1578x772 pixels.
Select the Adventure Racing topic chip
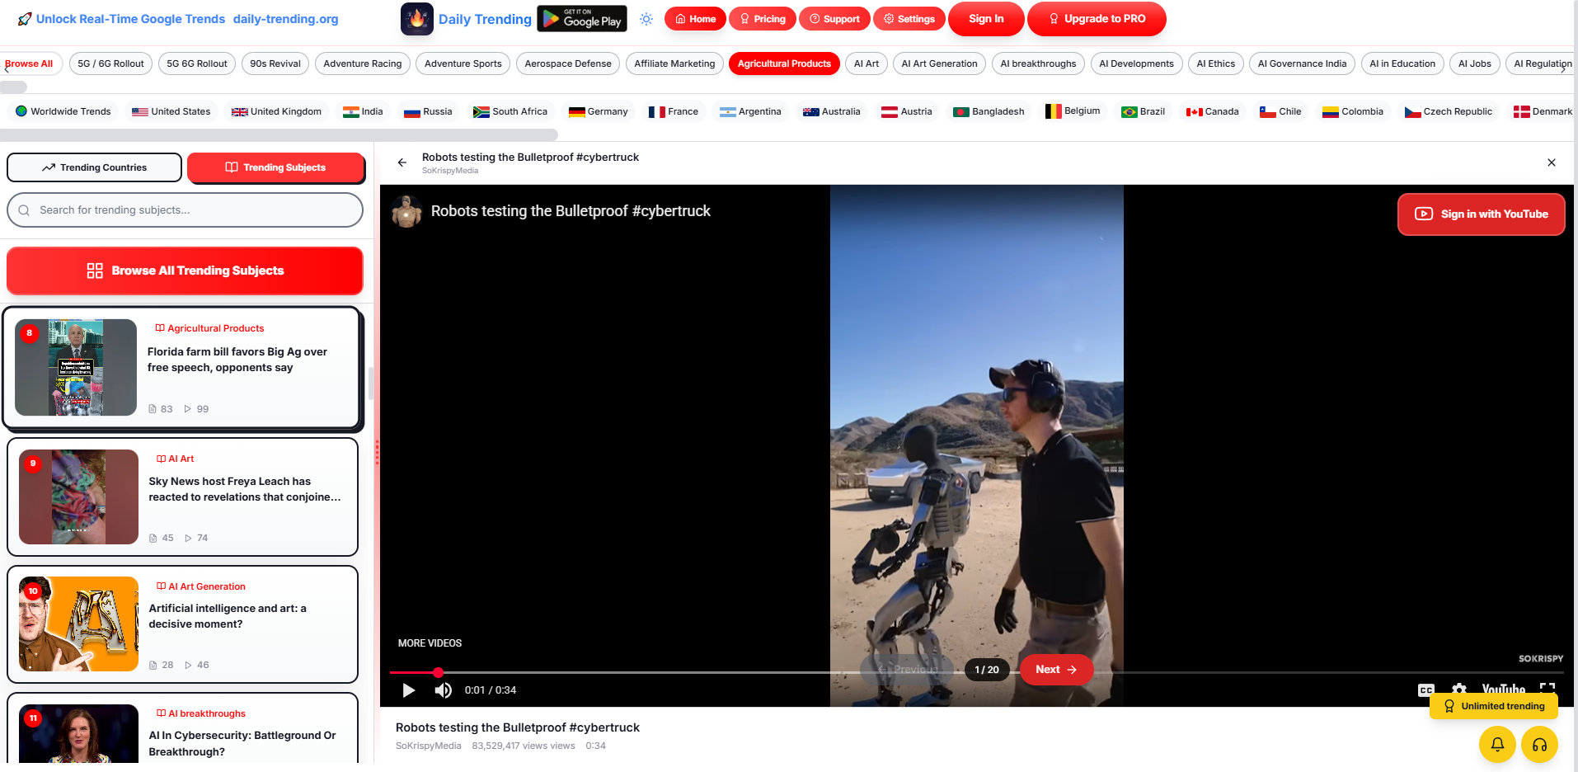363,64
